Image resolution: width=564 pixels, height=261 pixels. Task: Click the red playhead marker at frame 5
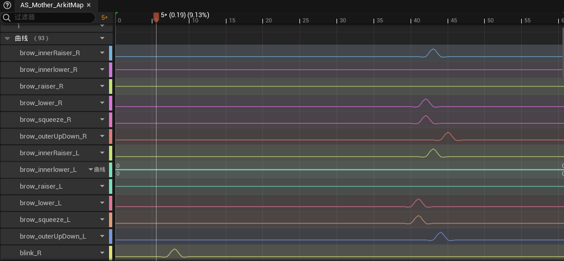[156, 17]
